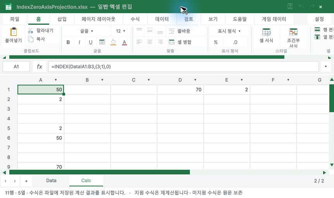Switch to the 수식 ribbon tab

tap(135, 19)
